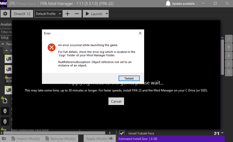Add a new profile with plus icon
This screenshot has height=142, width=233.
(x=68, y=14)
